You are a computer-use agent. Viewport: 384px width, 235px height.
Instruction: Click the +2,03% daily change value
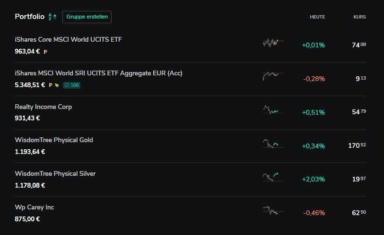[x=313, y=179]
